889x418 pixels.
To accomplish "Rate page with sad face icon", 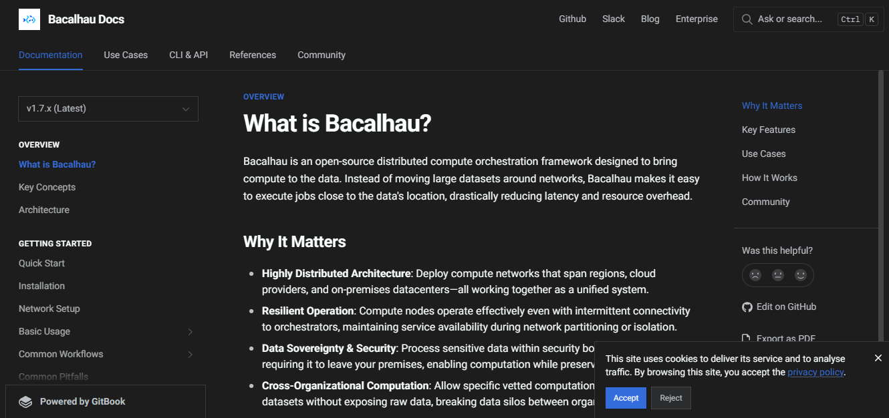I will [x=755, y=274].
